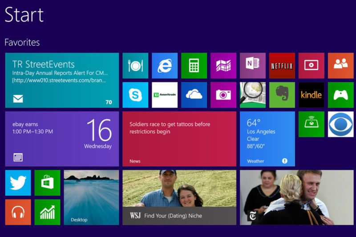This screenshot has height=237, width=356.
Task: Launch Internet Explorer tile
Action: (165, 65)
